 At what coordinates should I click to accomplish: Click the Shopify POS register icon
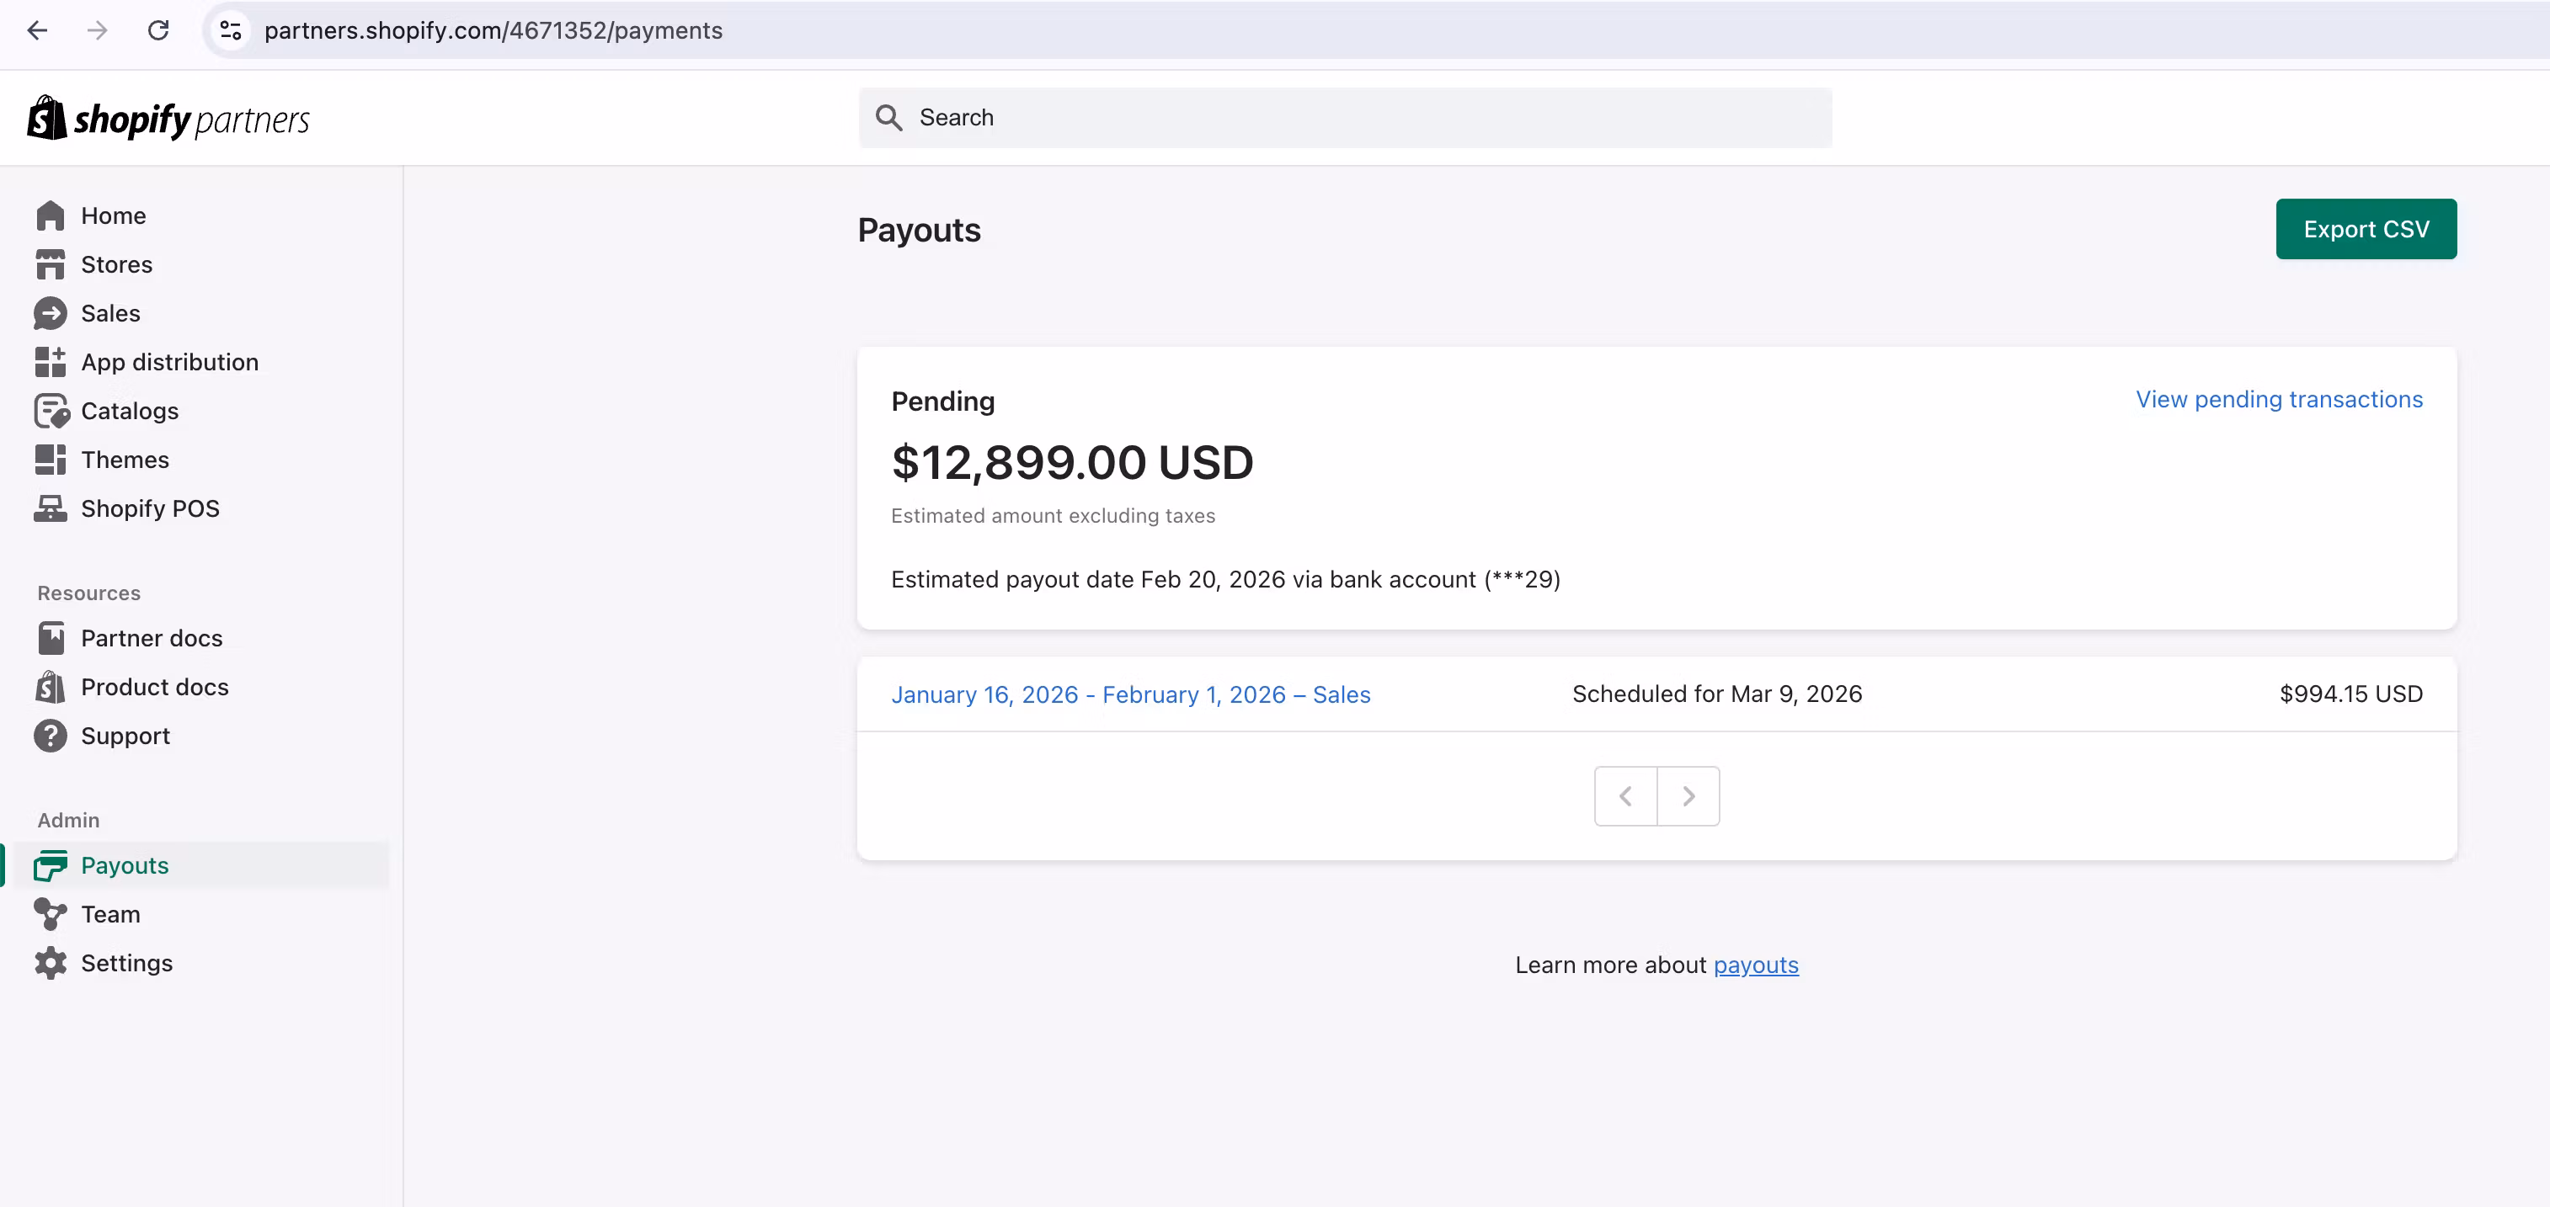[x=51, y=508]
